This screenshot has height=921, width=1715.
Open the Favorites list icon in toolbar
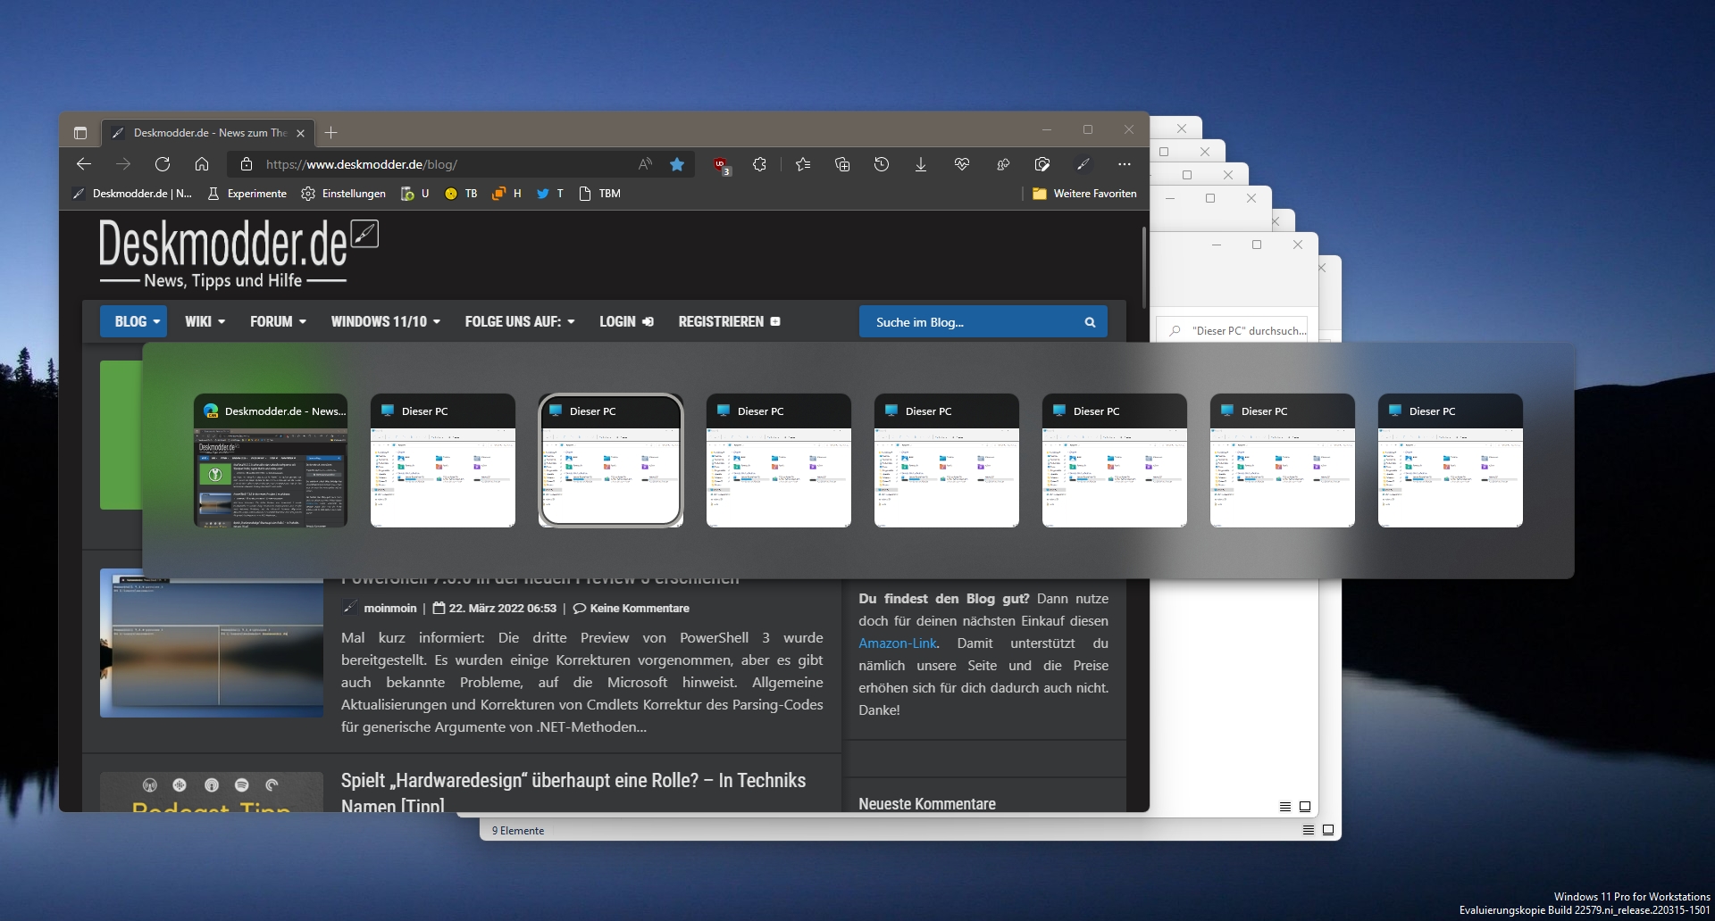[x=803, y=164]
